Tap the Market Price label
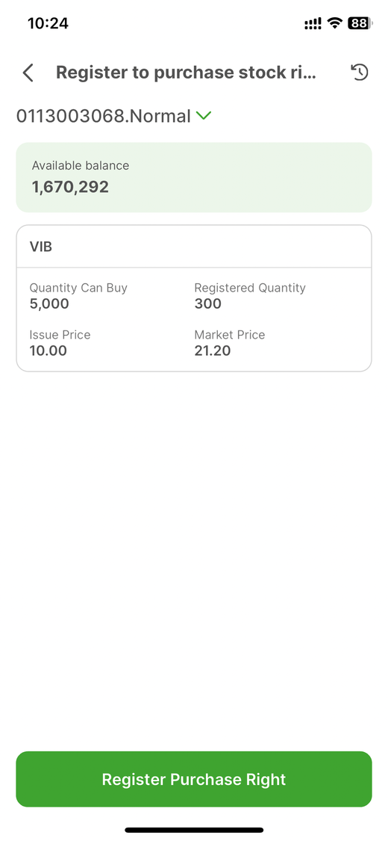The width and height of the screenshot is (388, 841). pyautogui.click(x=230, y=335)
